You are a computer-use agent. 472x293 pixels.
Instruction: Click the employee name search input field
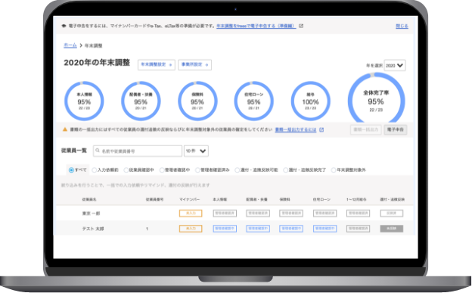pos(138,151)
